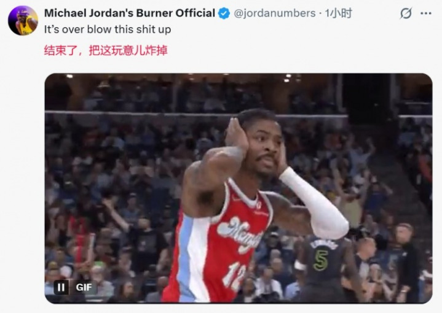Click the red Chinese translation text line
The height and width of the screenshot is (313, 442).
coord(106,50)
